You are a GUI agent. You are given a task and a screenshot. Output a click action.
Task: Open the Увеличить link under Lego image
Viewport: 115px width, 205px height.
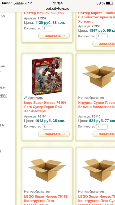coord(35,98)
